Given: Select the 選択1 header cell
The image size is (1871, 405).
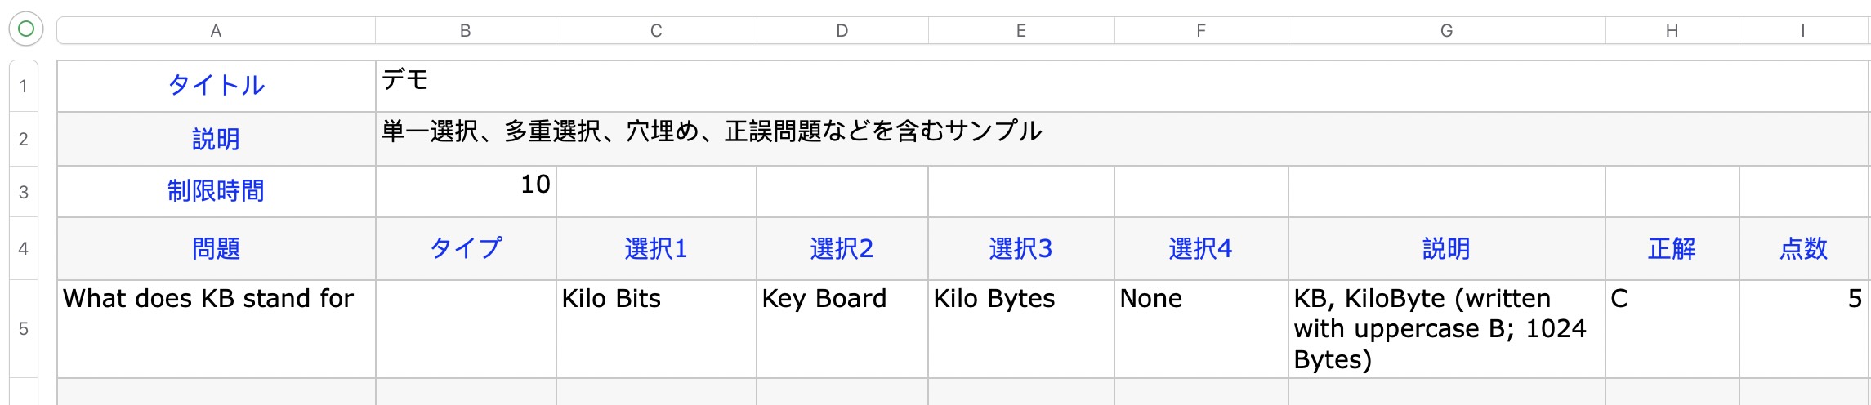Looking at the screenshot, I should [656, 248].
